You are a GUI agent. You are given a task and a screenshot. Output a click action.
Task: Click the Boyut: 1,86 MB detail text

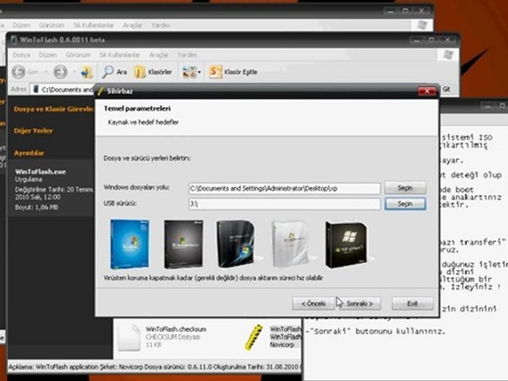[x=37, y=207]
